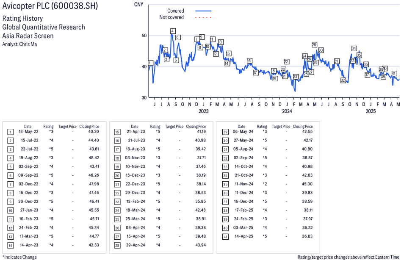Click chart marker 1 at the line start
This screenshot has width=404, height=260.
pyautogui.click(x=151, y=63)
